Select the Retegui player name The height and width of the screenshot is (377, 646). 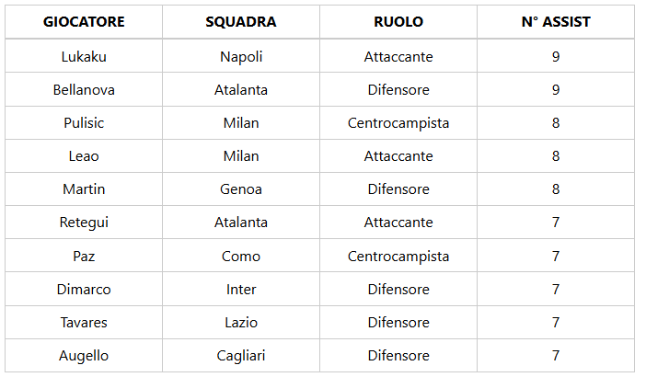(84, 223)
